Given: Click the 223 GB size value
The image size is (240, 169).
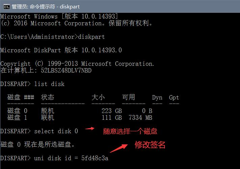Looking at the screenshot, I should click(112, 111).
